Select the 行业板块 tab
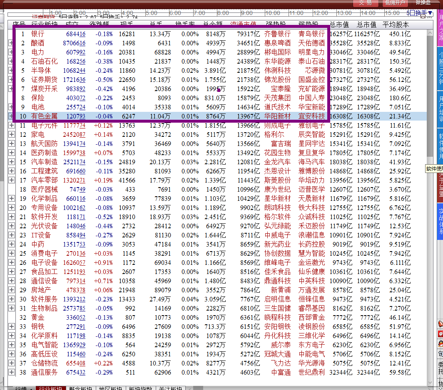 coord(50,388)
